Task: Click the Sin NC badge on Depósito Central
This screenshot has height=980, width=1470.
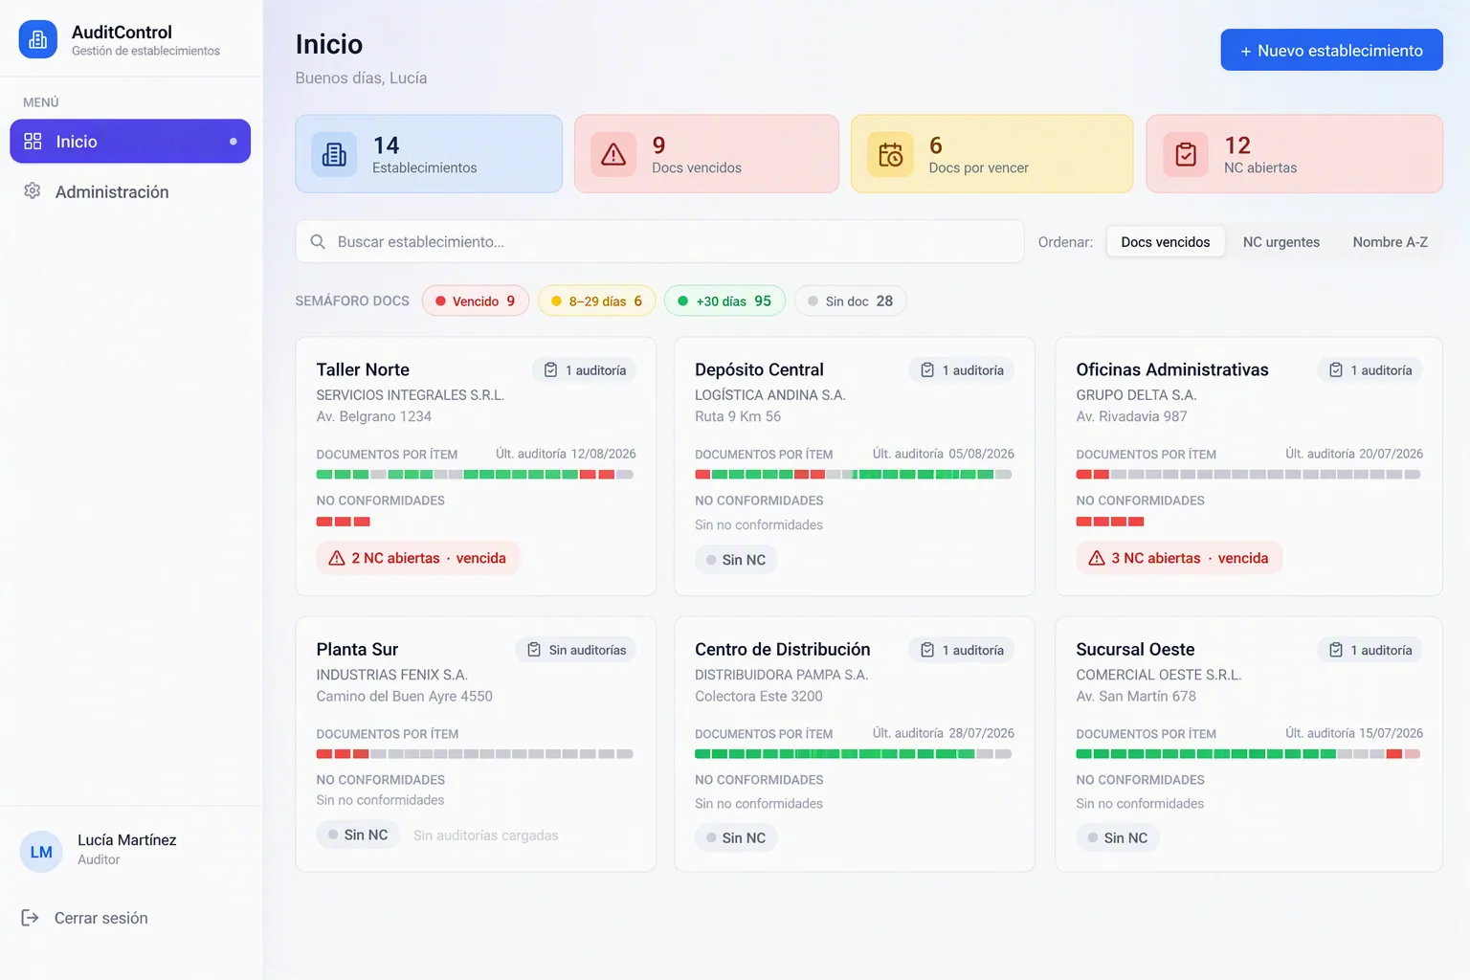Action: (x=736, y=560)
